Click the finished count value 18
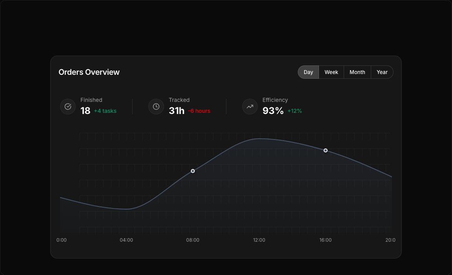452x275 pixels. pos(85,111)
